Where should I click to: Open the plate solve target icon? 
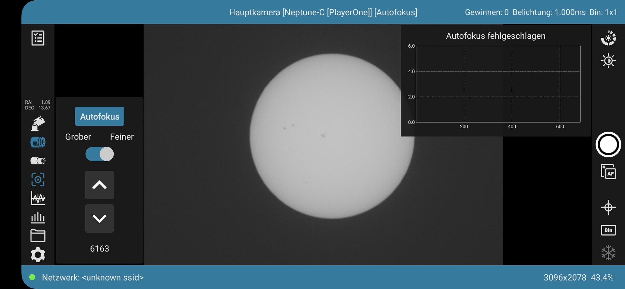click(x=38, y=180)
